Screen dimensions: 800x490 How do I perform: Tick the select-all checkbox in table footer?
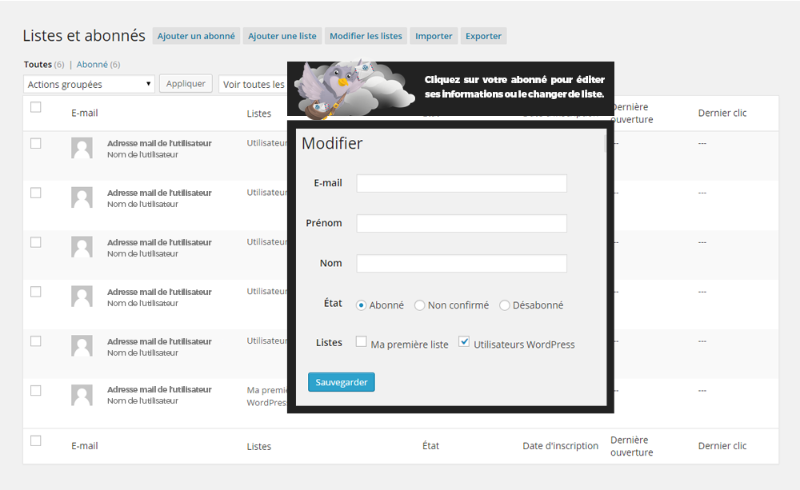(36, 440)
